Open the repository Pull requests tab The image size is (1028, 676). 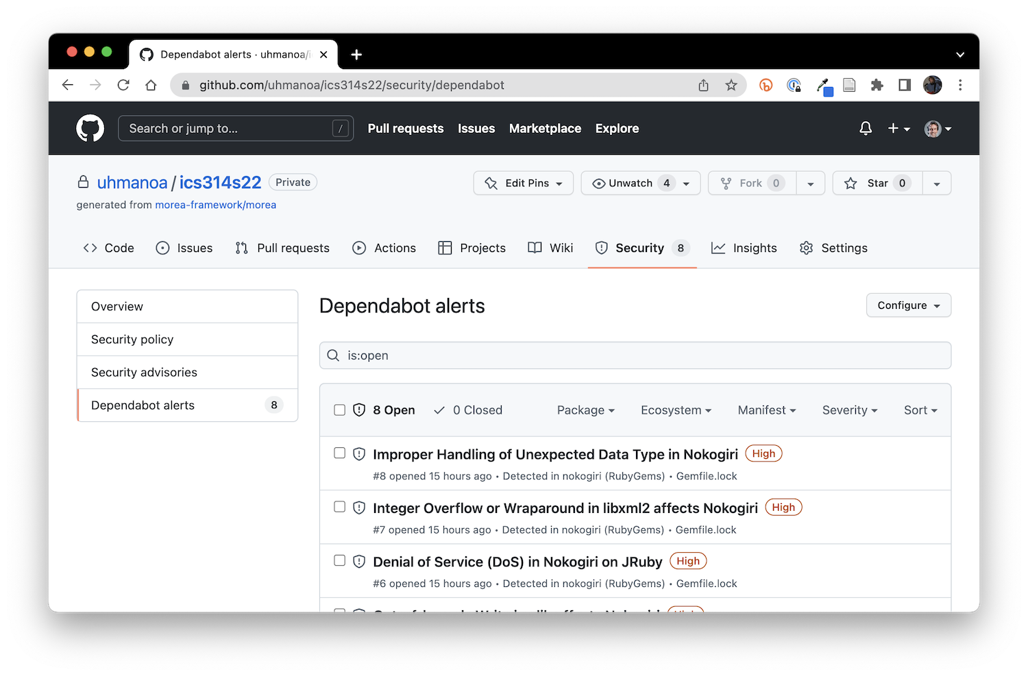point(282,248)
